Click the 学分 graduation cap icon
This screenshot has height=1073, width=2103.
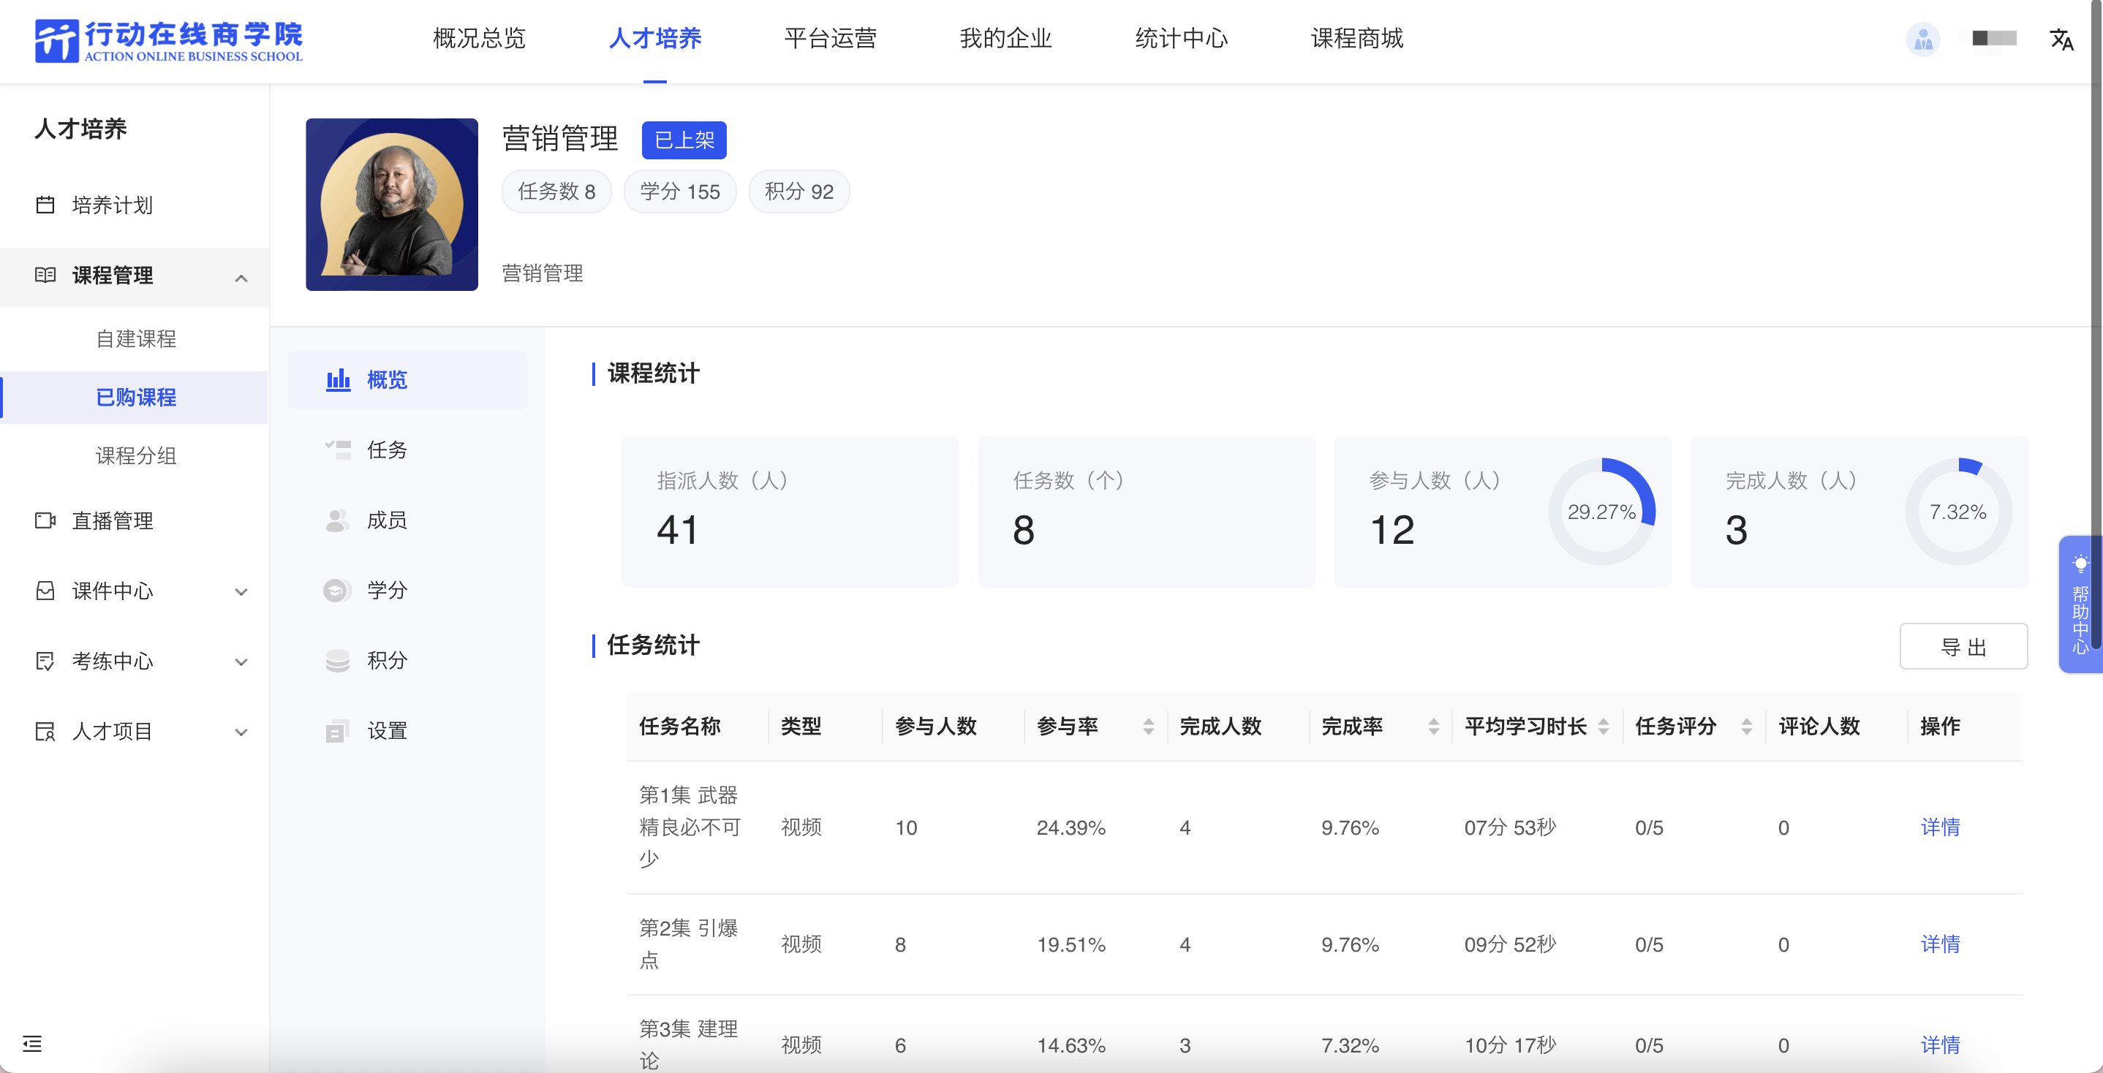click(x=336, y=590)
